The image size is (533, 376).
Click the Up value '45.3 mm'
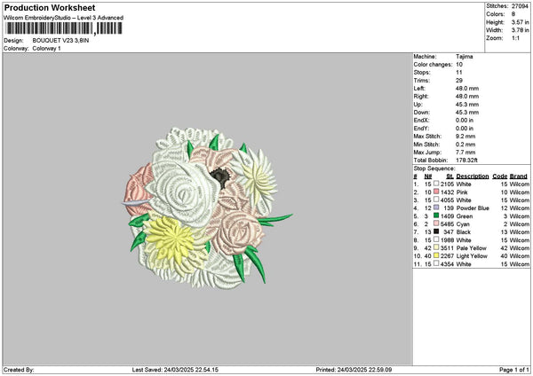click(467, 105)
